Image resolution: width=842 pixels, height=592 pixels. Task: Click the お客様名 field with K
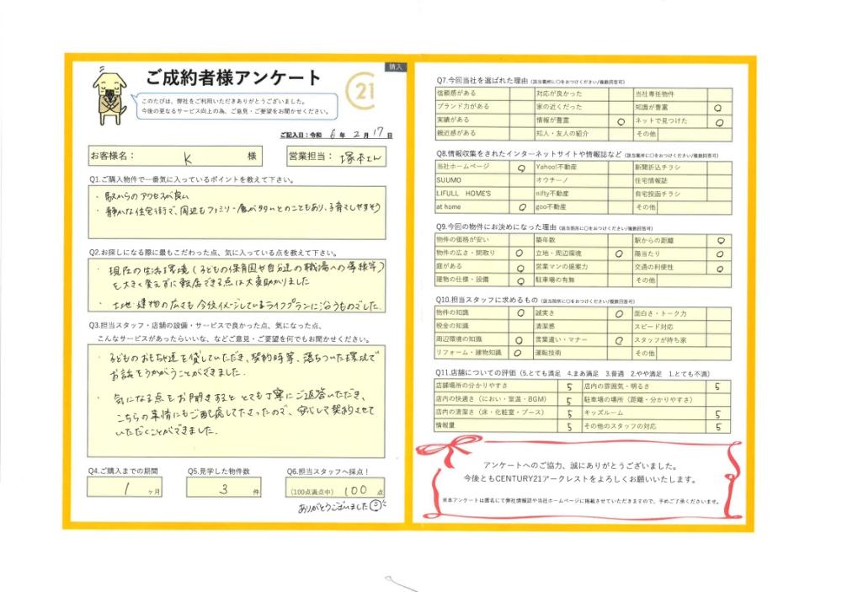point(176,157)
